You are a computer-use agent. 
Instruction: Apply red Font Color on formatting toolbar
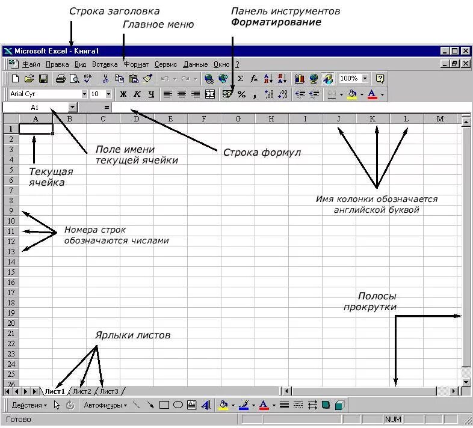click(x=373, y=94)
